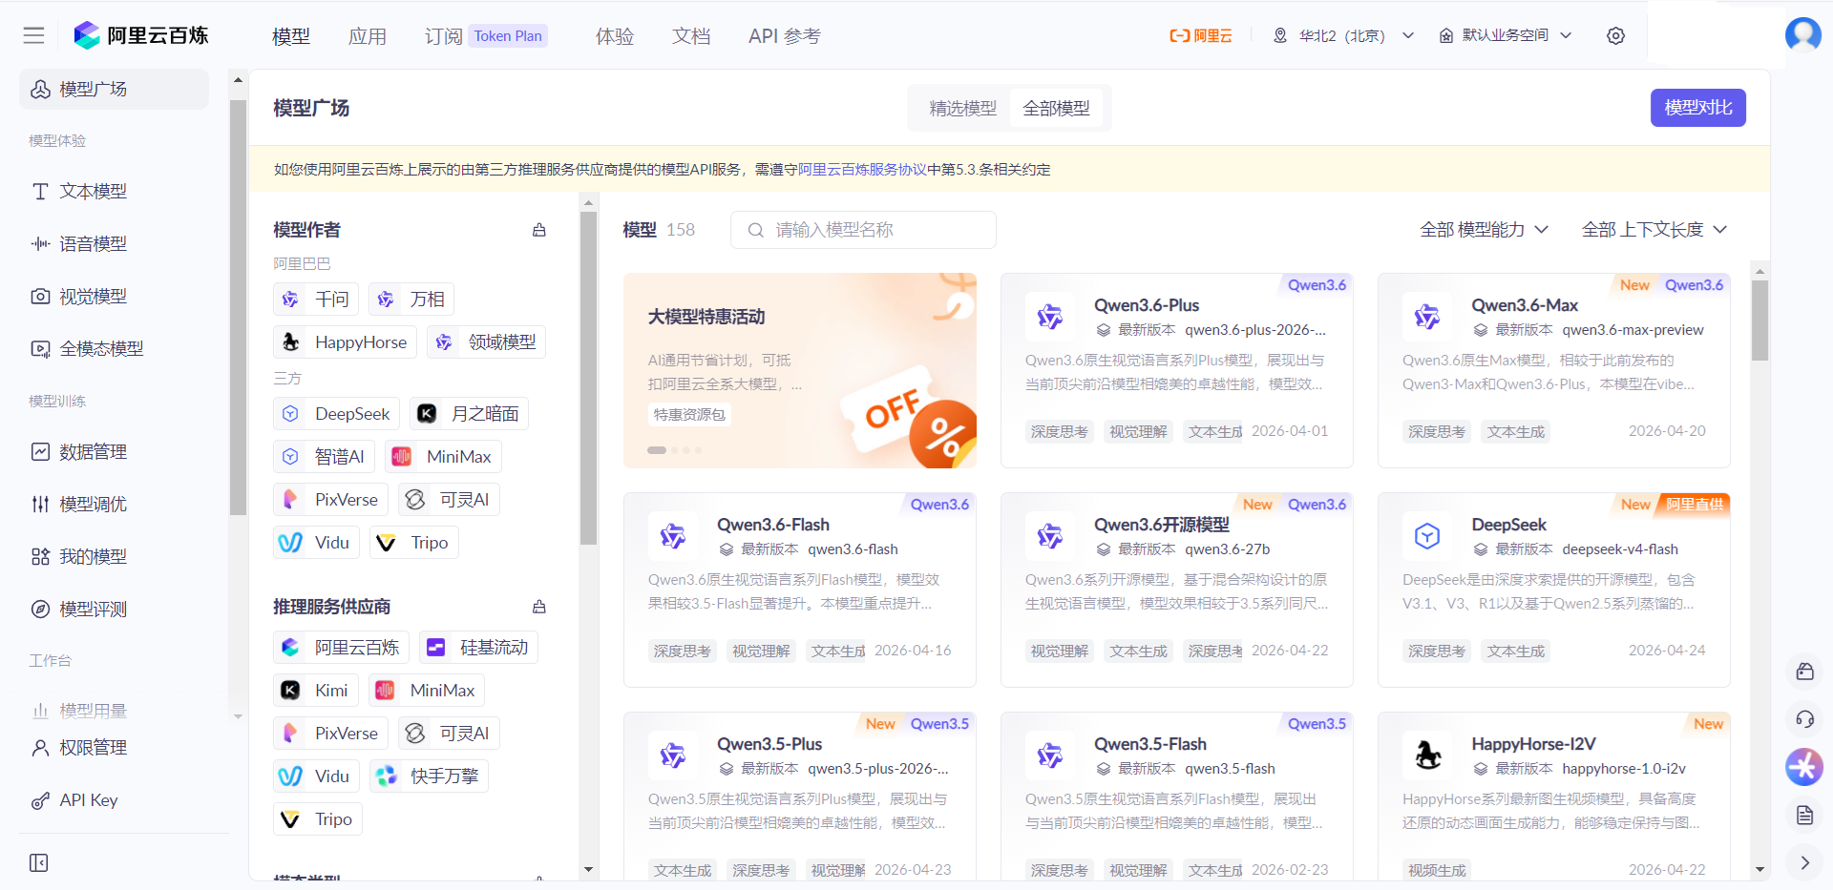Filter by 阿里云百炼 provider
The image size is (1833, 890).
click(341, 648)
